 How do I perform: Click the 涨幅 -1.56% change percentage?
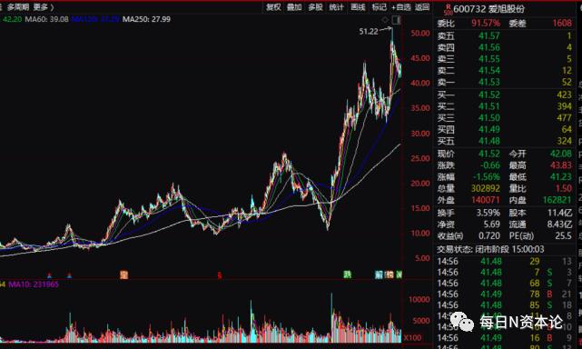487,177
